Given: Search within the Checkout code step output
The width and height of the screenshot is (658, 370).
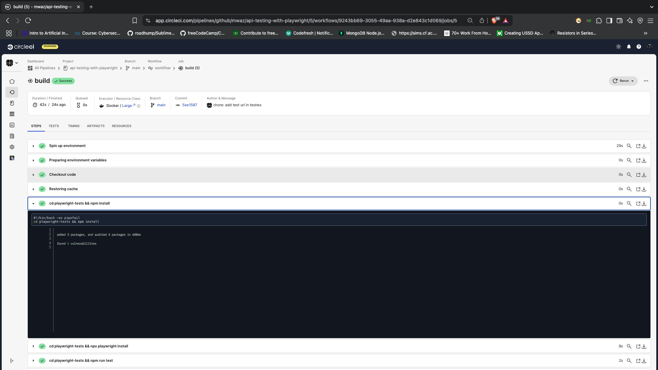Looking at the screenshot, I should [x=629, y=175].
